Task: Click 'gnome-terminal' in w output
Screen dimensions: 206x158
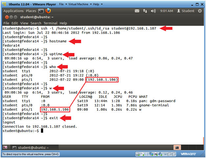Action: tap(154, 105)
